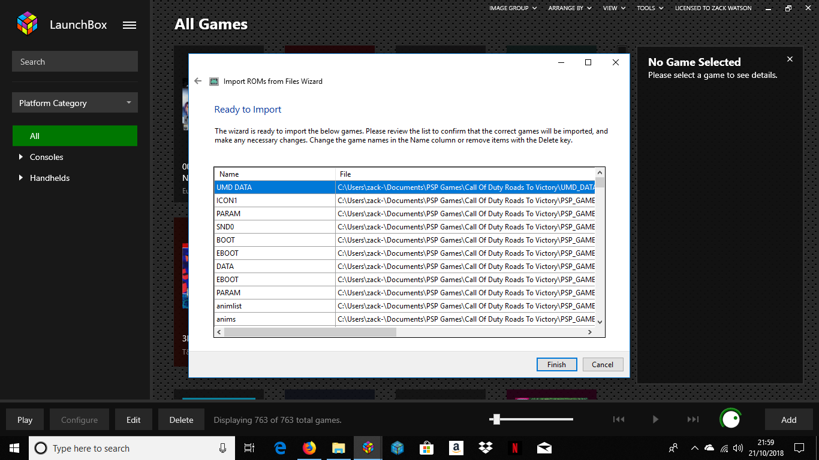This screenshot has height=460, width=819.
Task: Click Licensed to Zack Watson
Action: (713, 8)
